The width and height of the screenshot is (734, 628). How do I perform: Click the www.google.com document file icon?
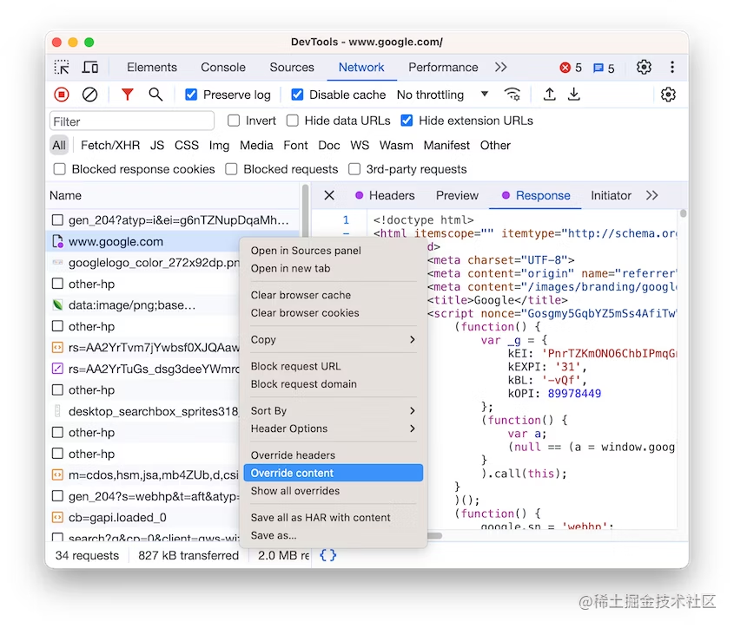pyautogui.click(x=57, y=242)
